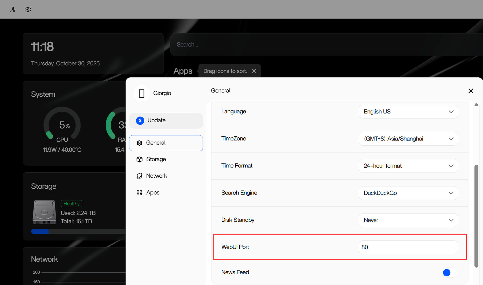483x285 pixels.
Task: Click the storage usage progress bar
Action: 78,231
